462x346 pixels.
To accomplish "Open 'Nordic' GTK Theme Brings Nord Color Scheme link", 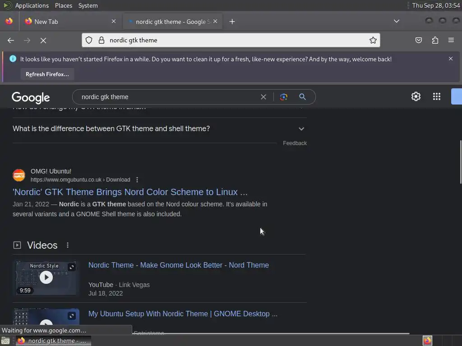I will coord(130,192).
